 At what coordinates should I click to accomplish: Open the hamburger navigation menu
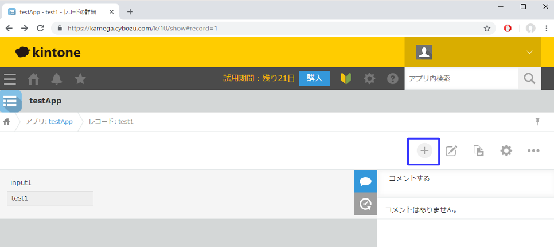[10, 78]
